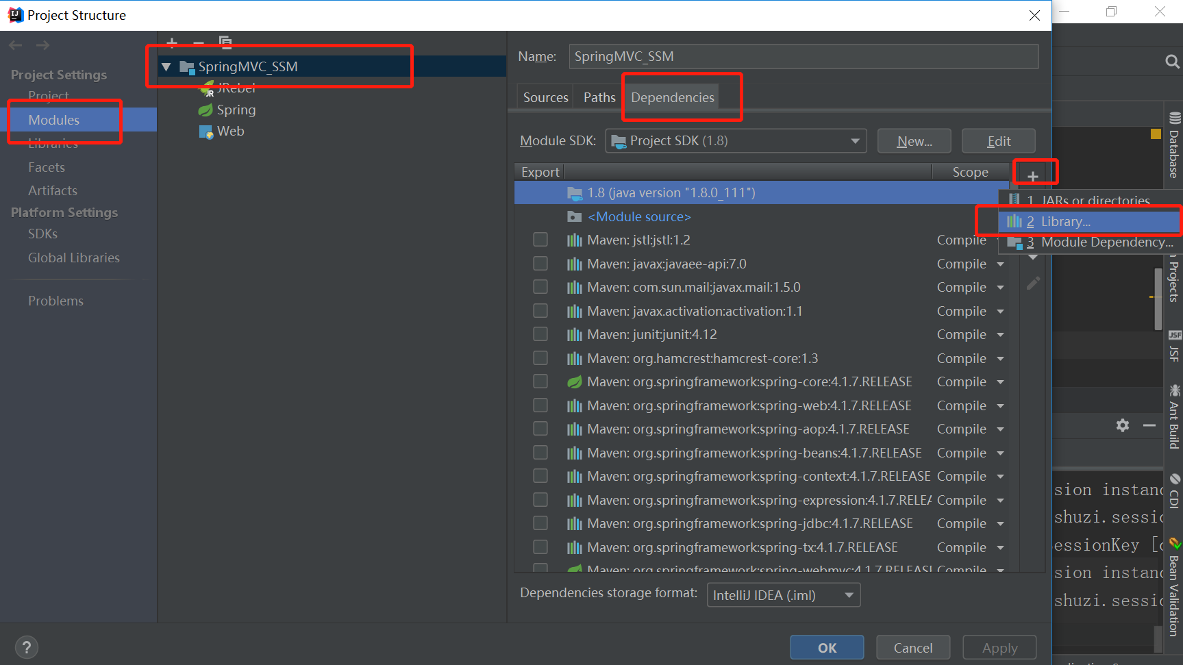Image resolution: width=1183 pixels, height=665 pixels.
Task: Switch to the Paths tab
Action: click(x=599, y=97)
